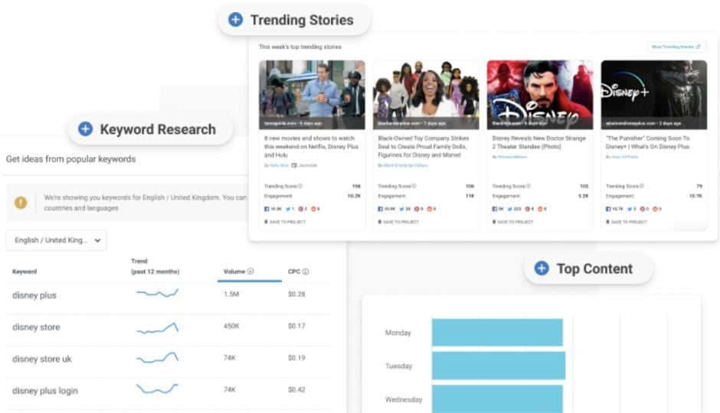Click Twitter icon on the Netflix movies story
The image size is (720, 413).
pos(288,209)
